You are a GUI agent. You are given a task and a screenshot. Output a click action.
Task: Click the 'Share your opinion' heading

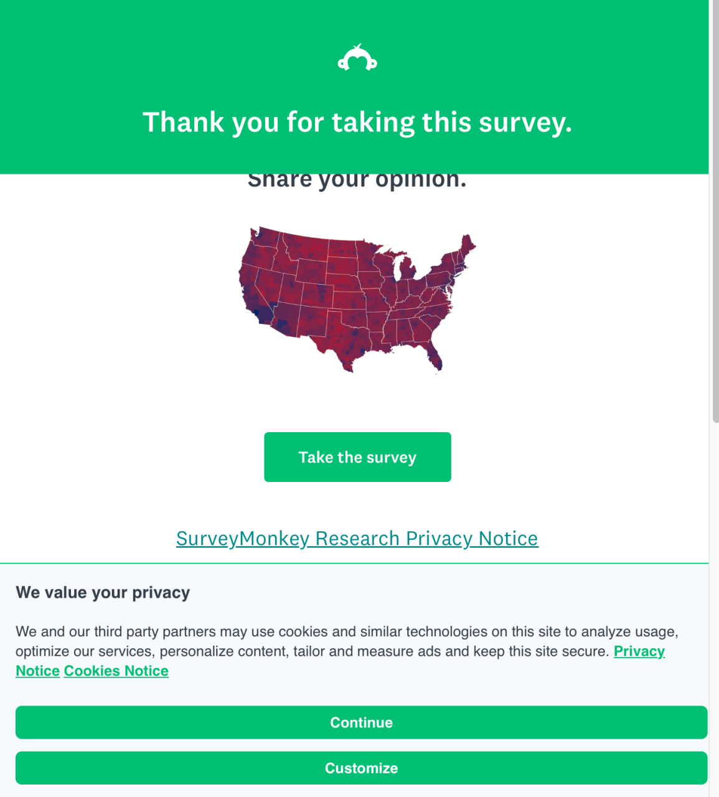pos(357,181)
